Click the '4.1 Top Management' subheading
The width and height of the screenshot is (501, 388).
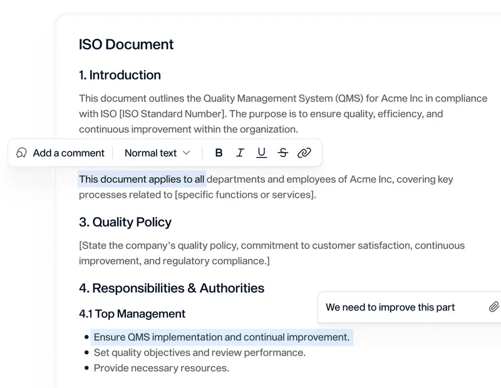point(132,314)
